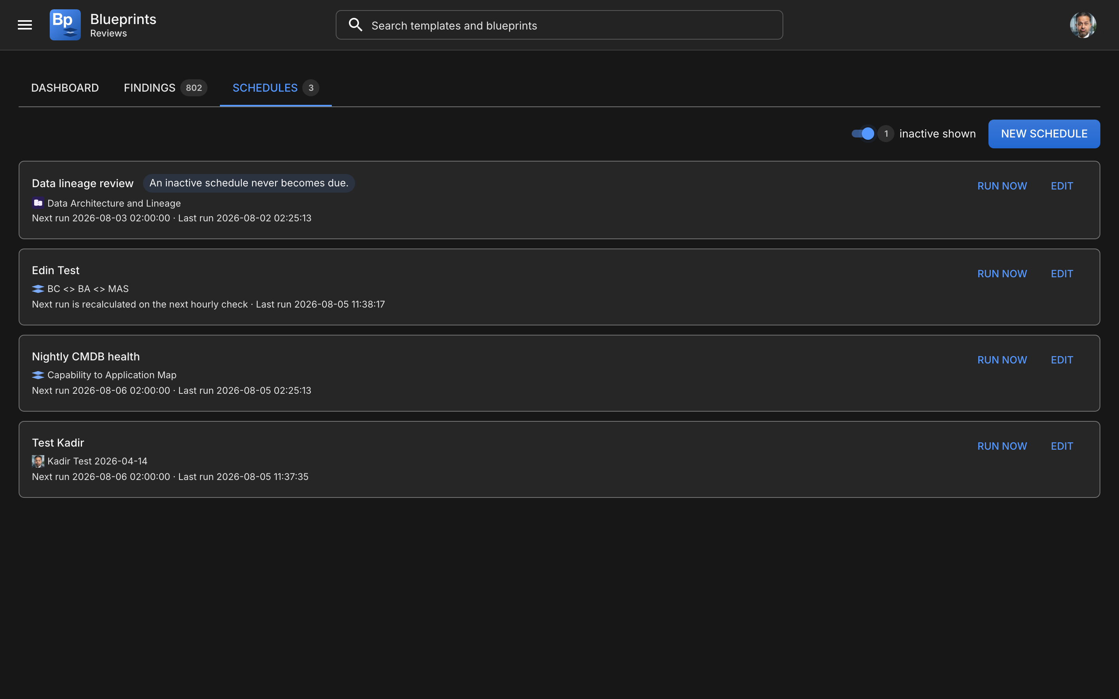Click the avatar icon beside Kadir Test 2026-04-14
This screenshot has height=699, width=1119.
tap(38, 461)
